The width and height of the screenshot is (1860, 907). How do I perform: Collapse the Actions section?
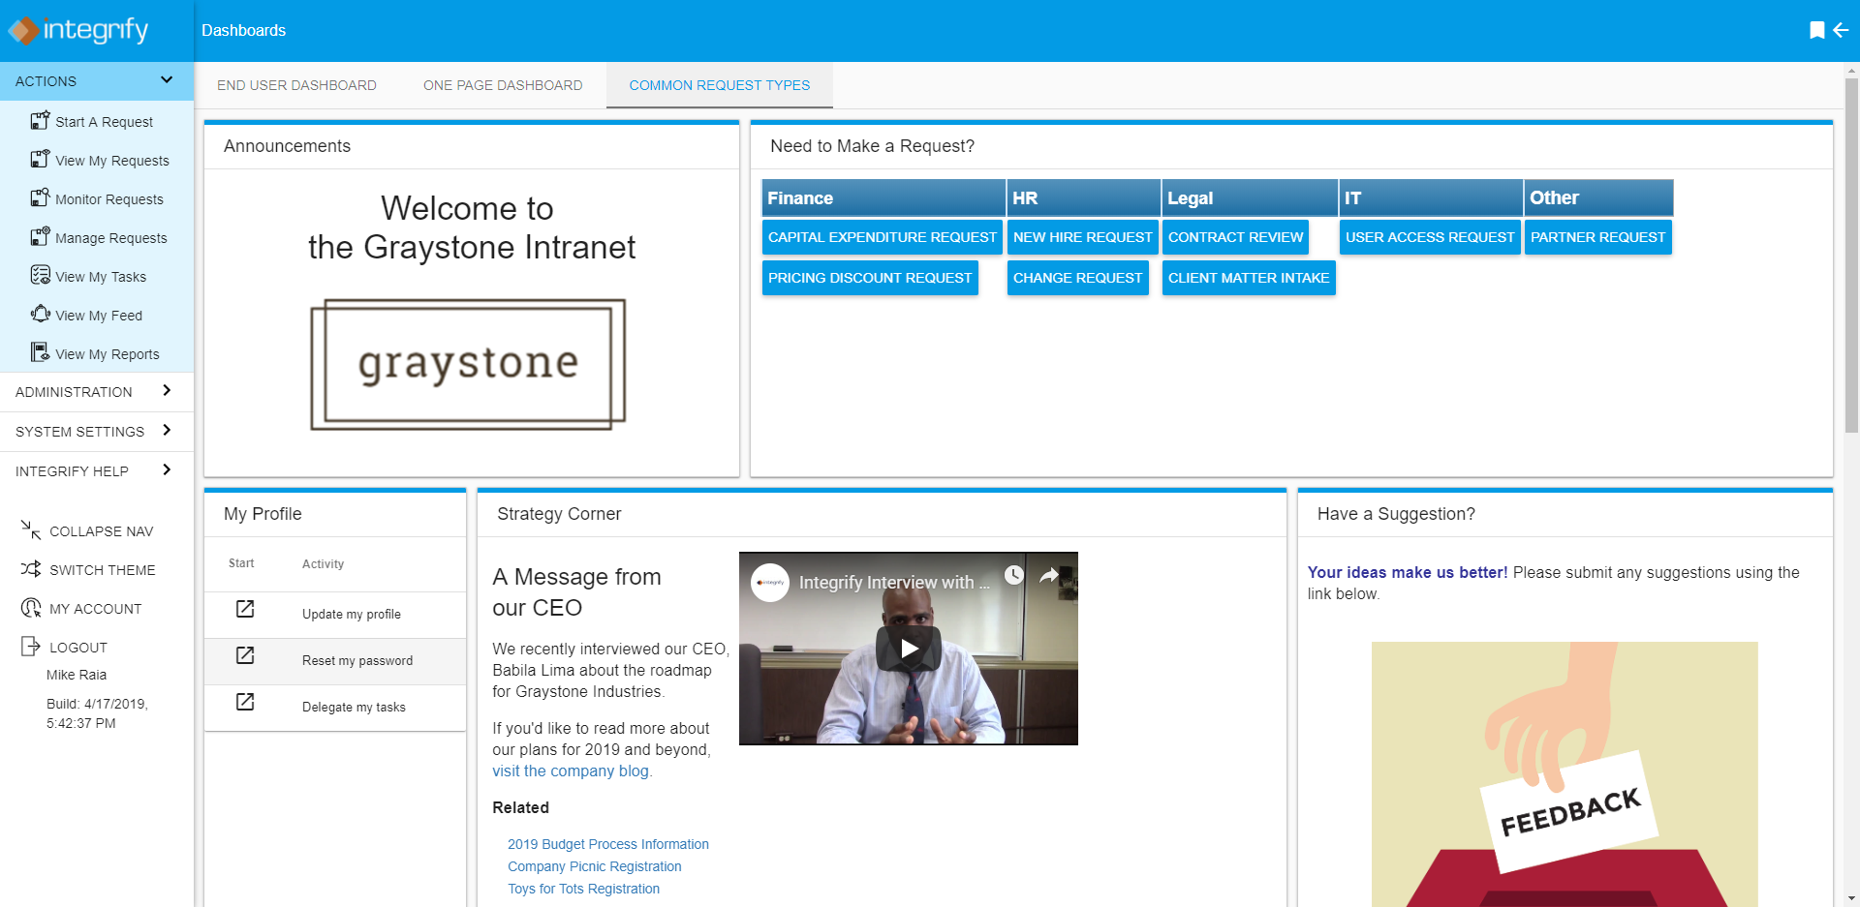coord(166,80)
